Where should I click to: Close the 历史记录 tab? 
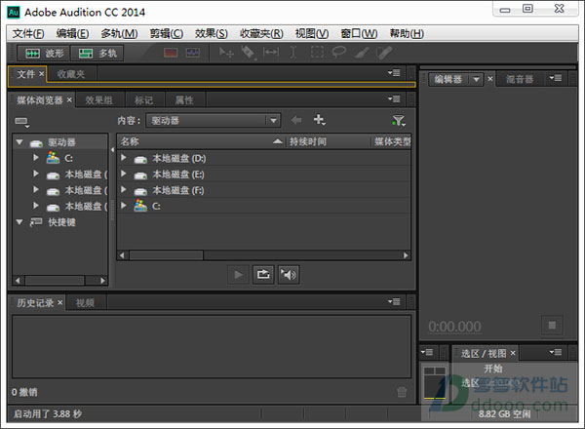coord(59,302)
